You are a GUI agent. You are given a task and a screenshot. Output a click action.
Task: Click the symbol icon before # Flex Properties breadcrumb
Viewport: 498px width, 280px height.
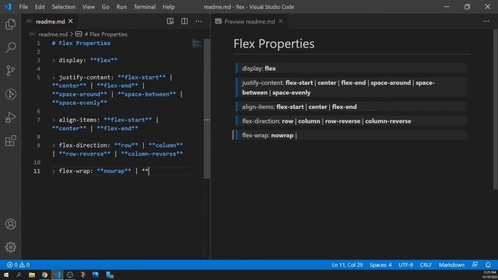tap(79, 34)
